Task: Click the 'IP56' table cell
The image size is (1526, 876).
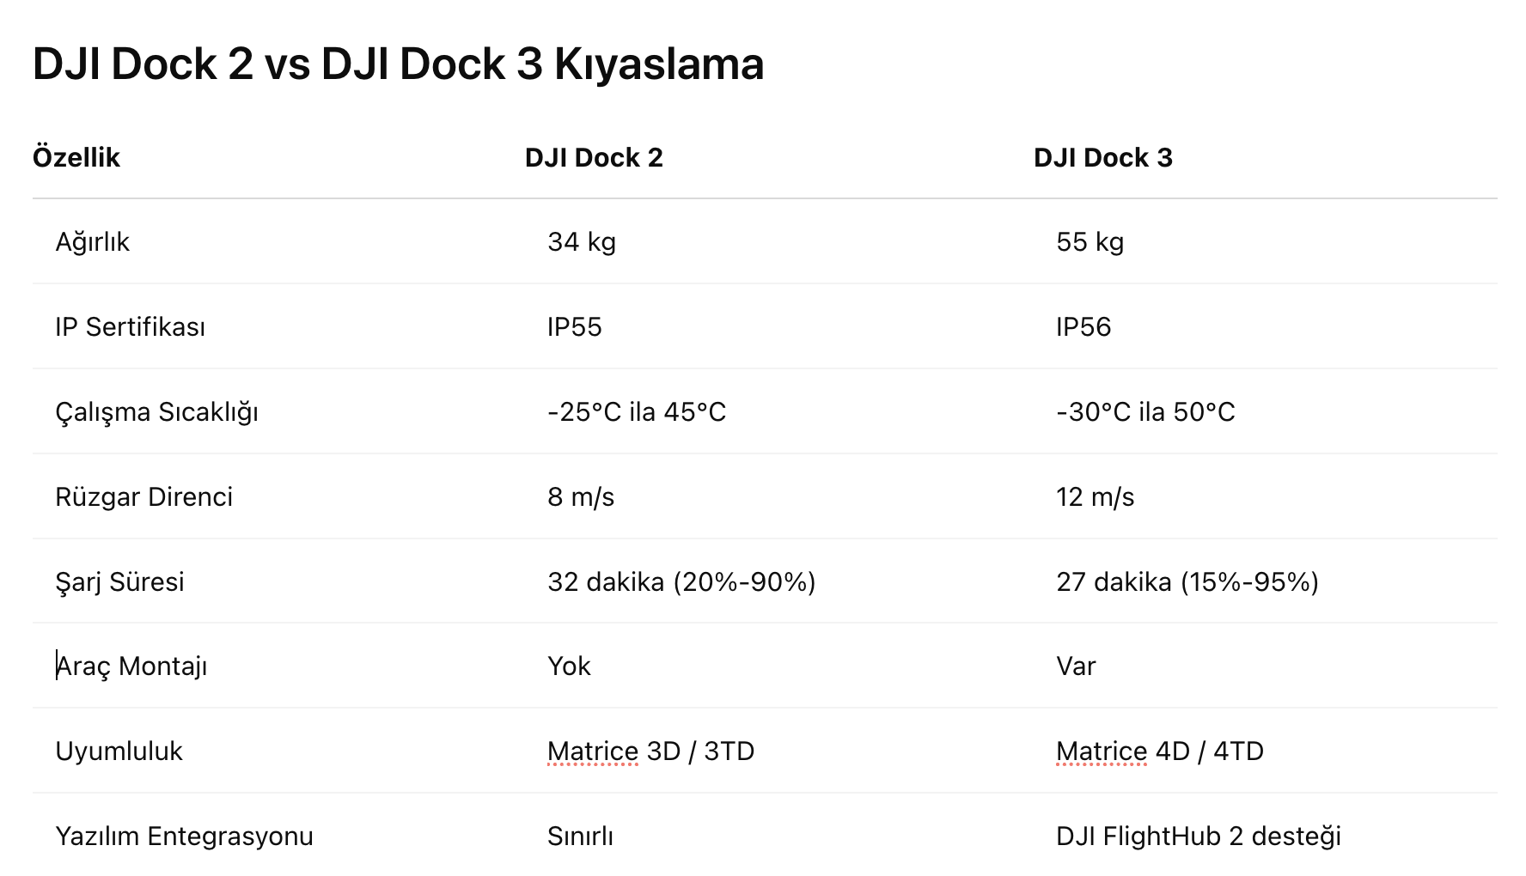Action: [x=1083, y=327]
